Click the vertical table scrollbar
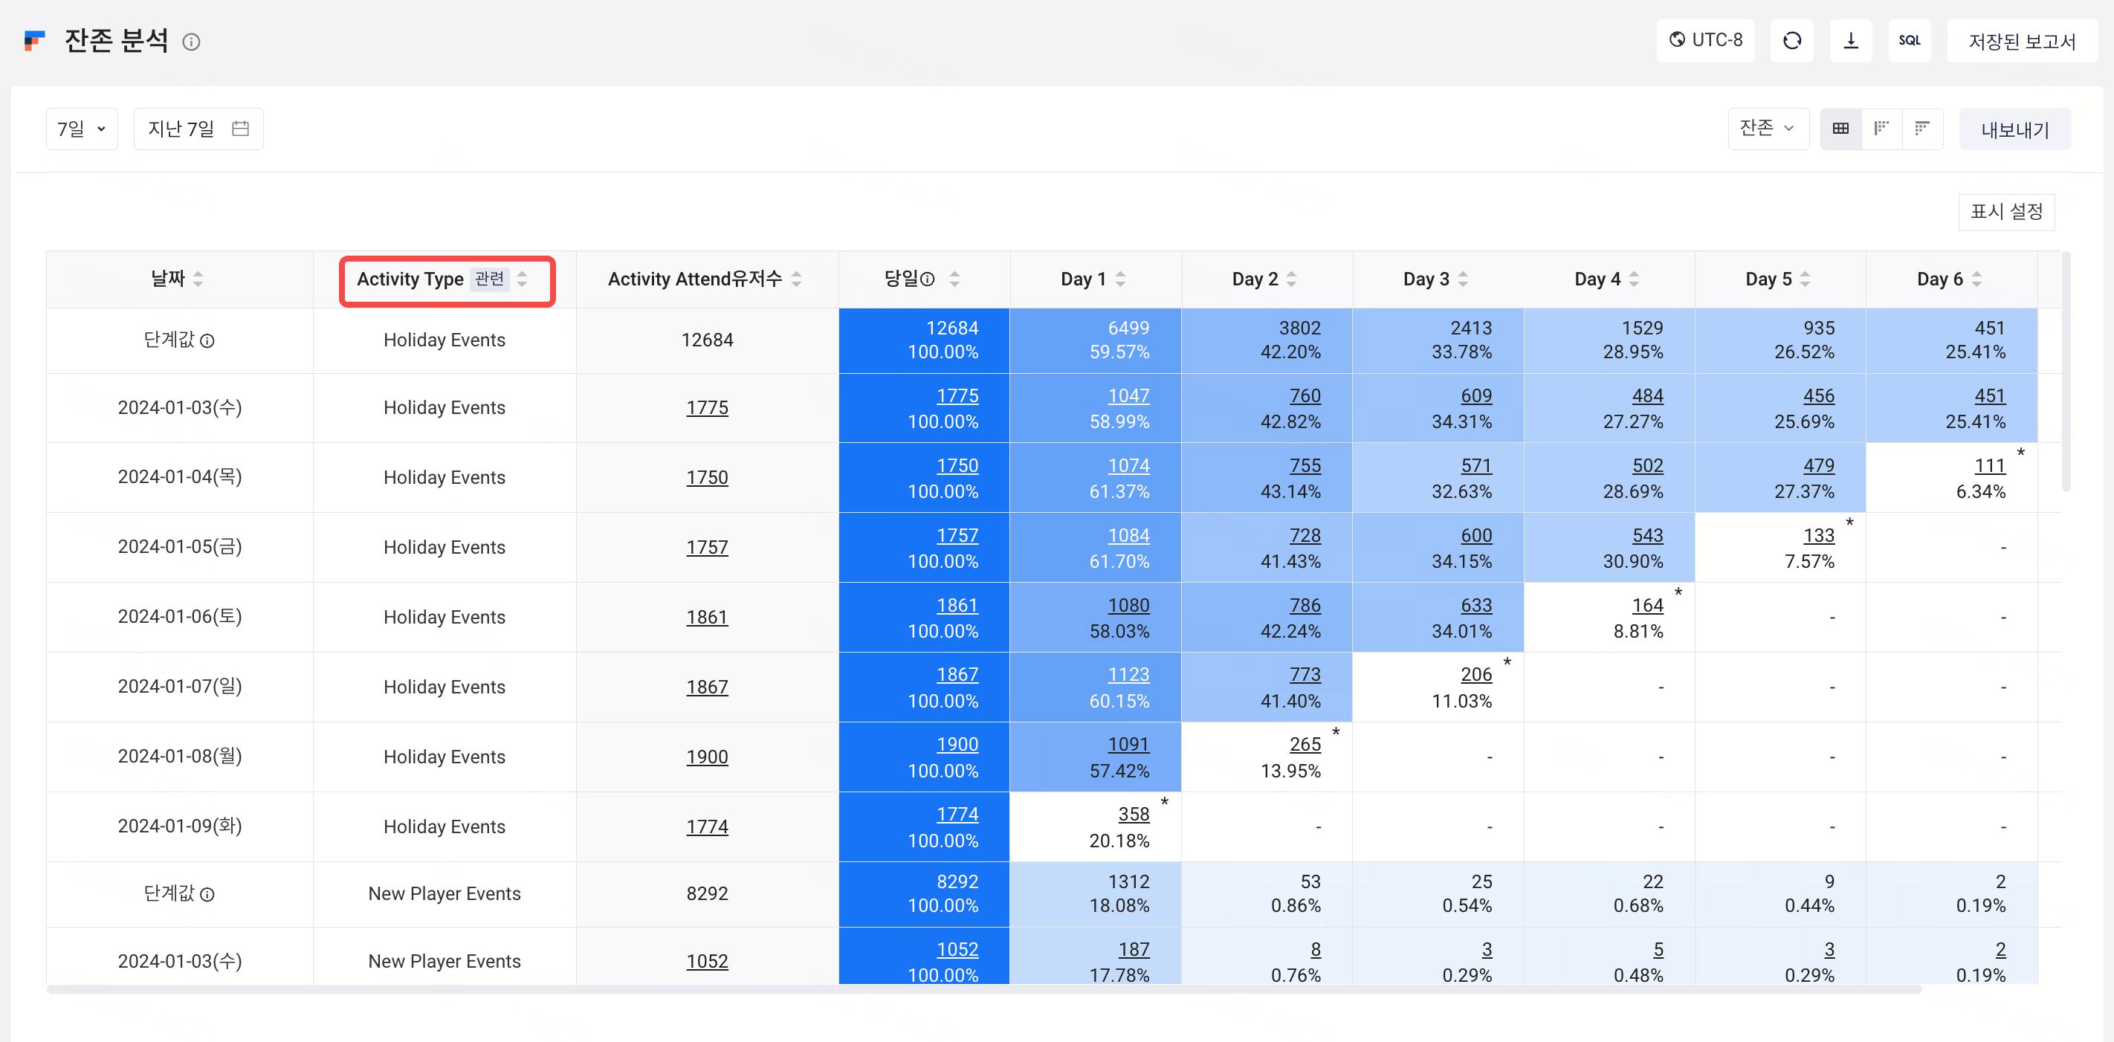Screen dimensions: 2114x1042 (x=2066, y=373)
